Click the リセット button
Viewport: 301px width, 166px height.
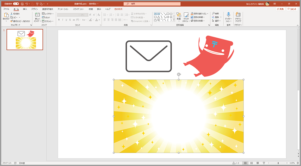pyautogui.click(x=46, y=17)
